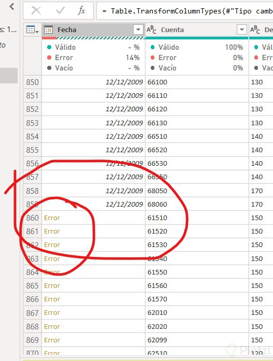Open the fx function icon
Image resolution: width=273 pixels, height=361 pixels.
pyautogui.click(x=82, y=10)
